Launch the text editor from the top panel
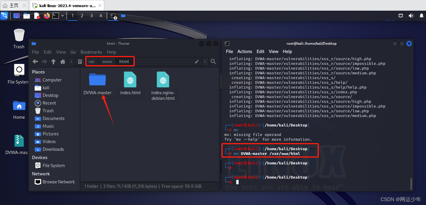 tap(37, 16)
